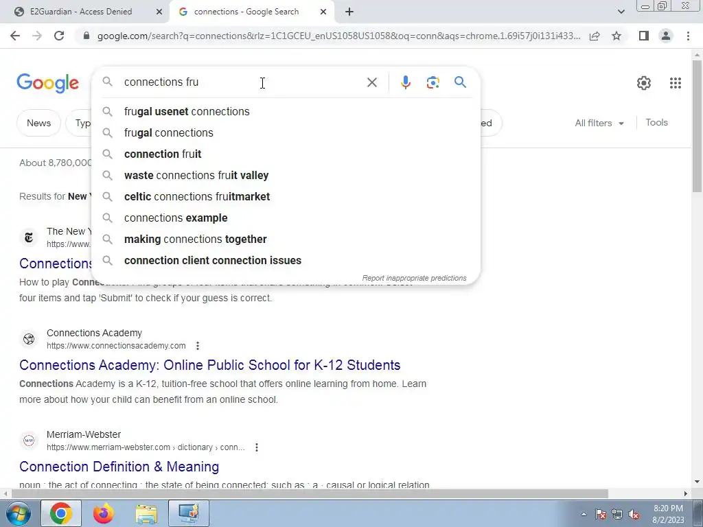Click in the search field text
The height and width of the screenshot is (527, 703).
pos(242,82)
